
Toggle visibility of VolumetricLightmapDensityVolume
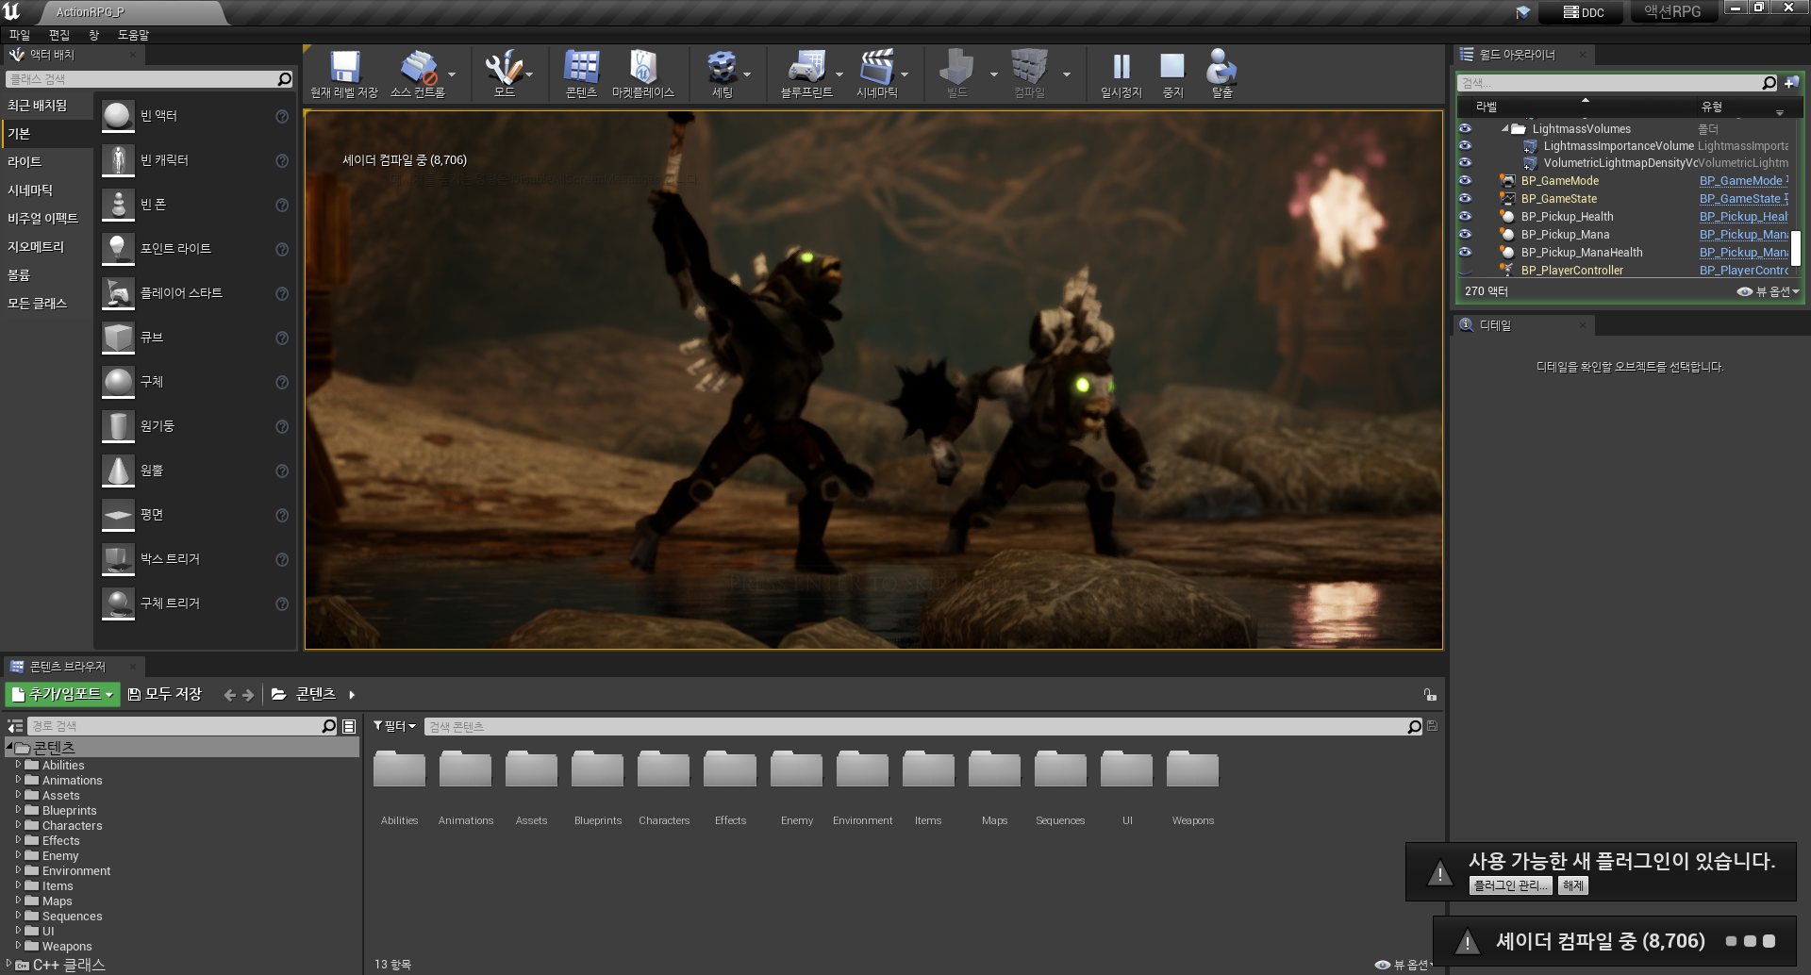[x=1465, y=162]
